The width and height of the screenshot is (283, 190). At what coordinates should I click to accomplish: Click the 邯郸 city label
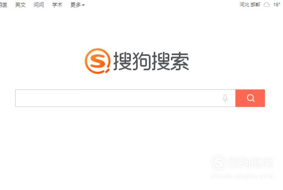(255, 4)
